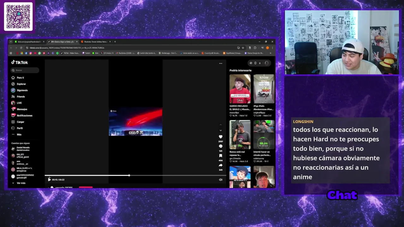Open a new browser tab
This screenshot has height=227, width=404.
[115, 42]
